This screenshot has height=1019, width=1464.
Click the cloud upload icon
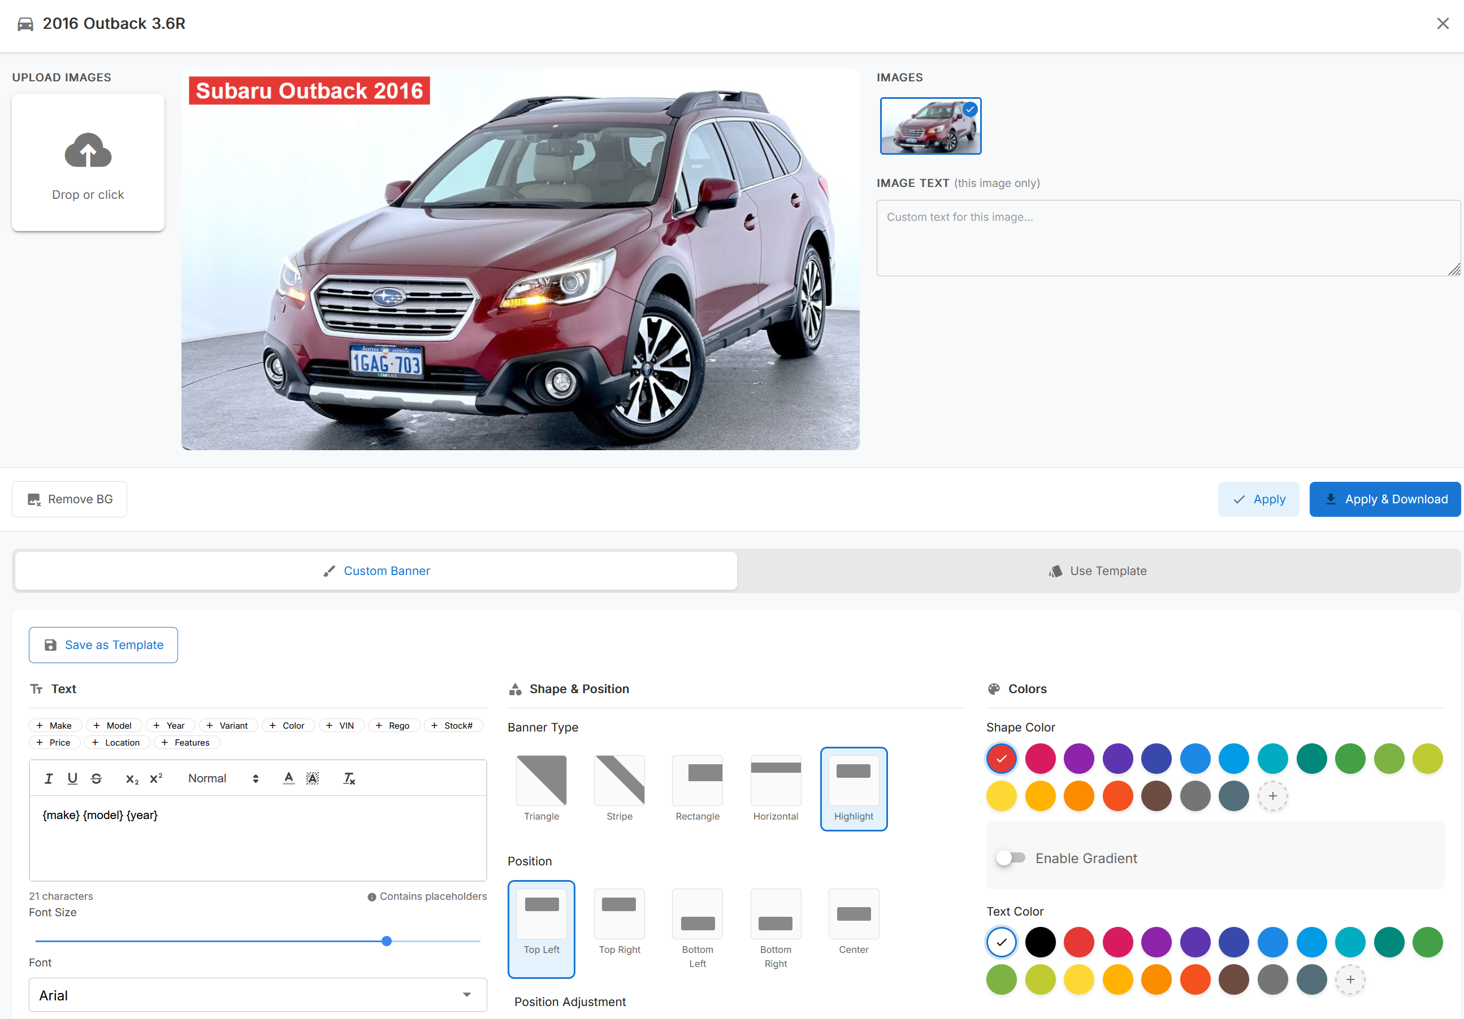(88, 151)
